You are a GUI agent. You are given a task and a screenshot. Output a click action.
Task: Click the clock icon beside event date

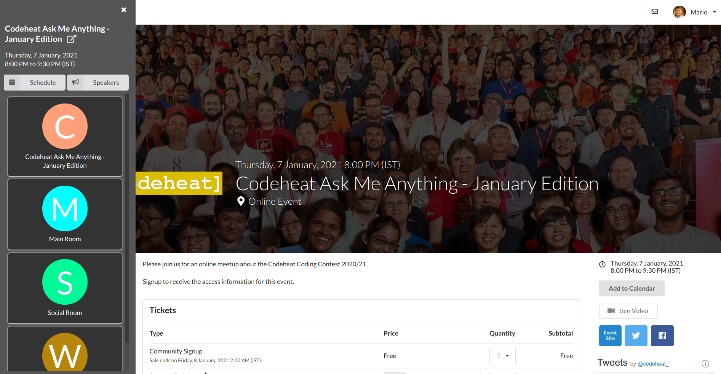click(602, 264)
